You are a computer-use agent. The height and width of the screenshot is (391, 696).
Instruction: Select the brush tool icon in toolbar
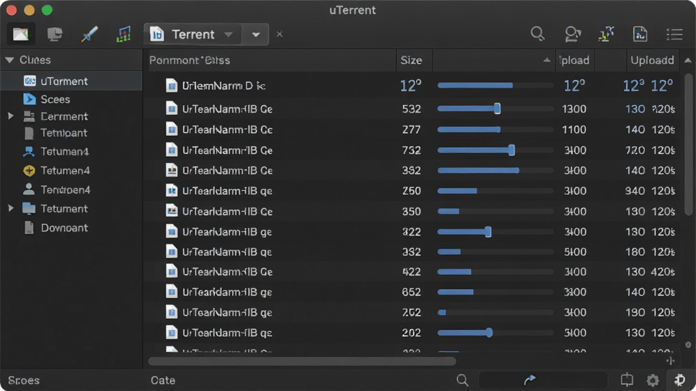89,34
